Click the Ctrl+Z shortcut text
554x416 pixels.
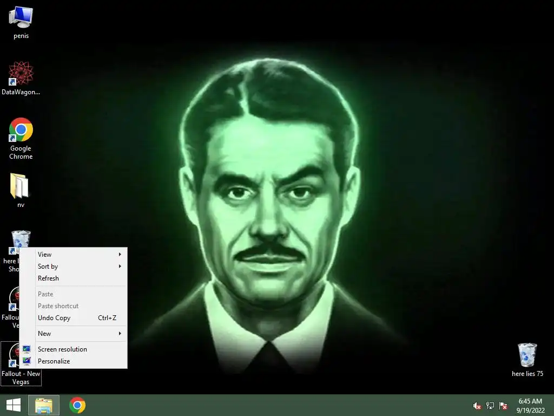tap(107, 318)
